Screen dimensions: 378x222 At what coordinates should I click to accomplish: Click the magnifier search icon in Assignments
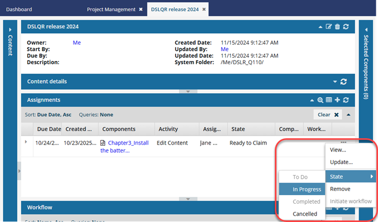[320, 100]
